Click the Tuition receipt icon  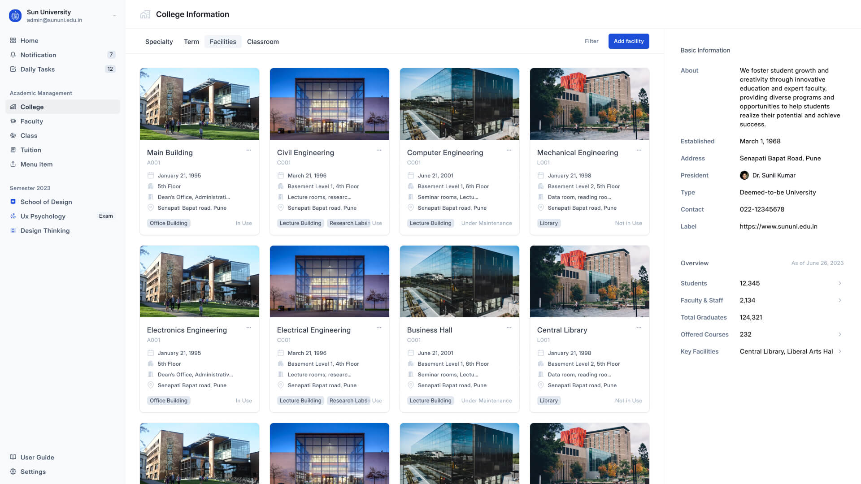(x=13, y=150)
